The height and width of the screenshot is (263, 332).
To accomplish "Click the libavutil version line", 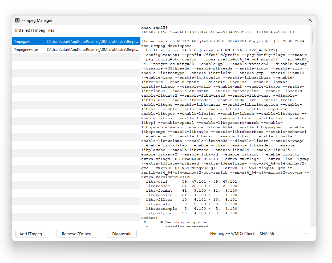I will pos(191,182).
